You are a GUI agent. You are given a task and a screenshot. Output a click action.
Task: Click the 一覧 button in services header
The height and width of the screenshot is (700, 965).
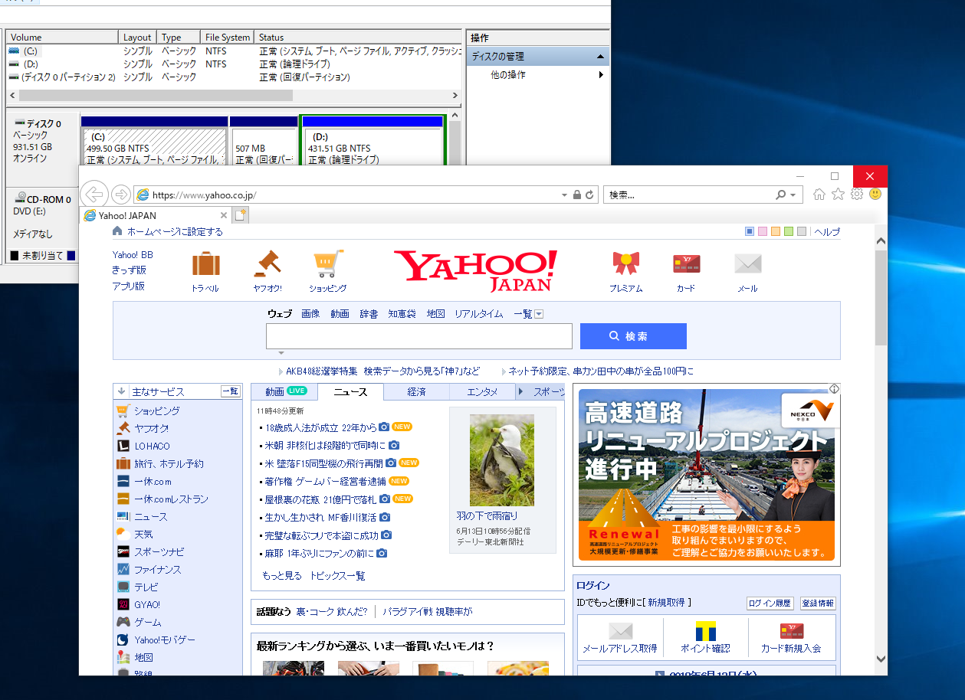tap(230, 391)
